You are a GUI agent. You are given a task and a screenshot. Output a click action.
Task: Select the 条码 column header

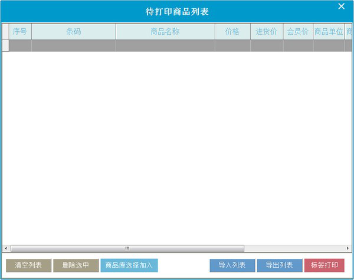74,32
